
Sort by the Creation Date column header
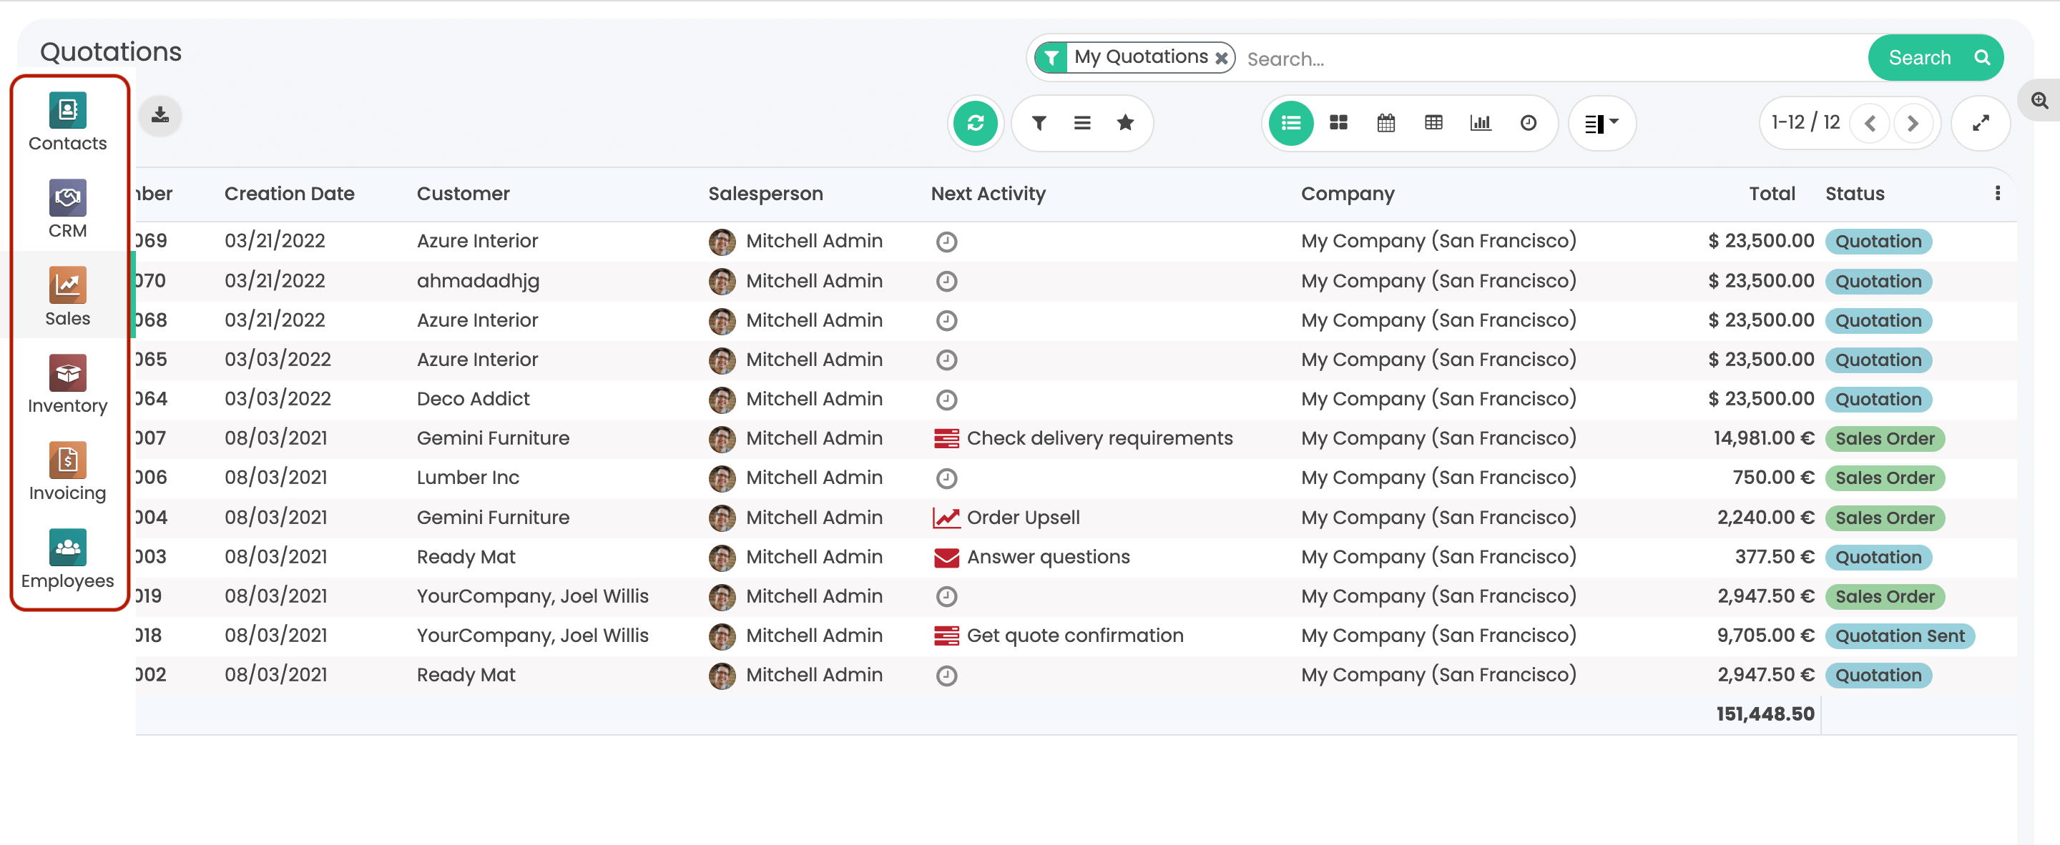[290, 194]
